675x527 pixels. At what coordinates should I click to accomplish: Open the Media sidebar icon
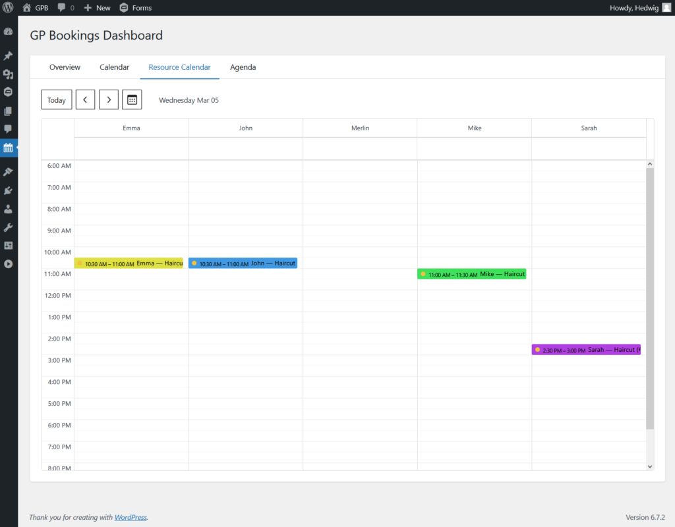pyautogui.click(x=8, y=74)
